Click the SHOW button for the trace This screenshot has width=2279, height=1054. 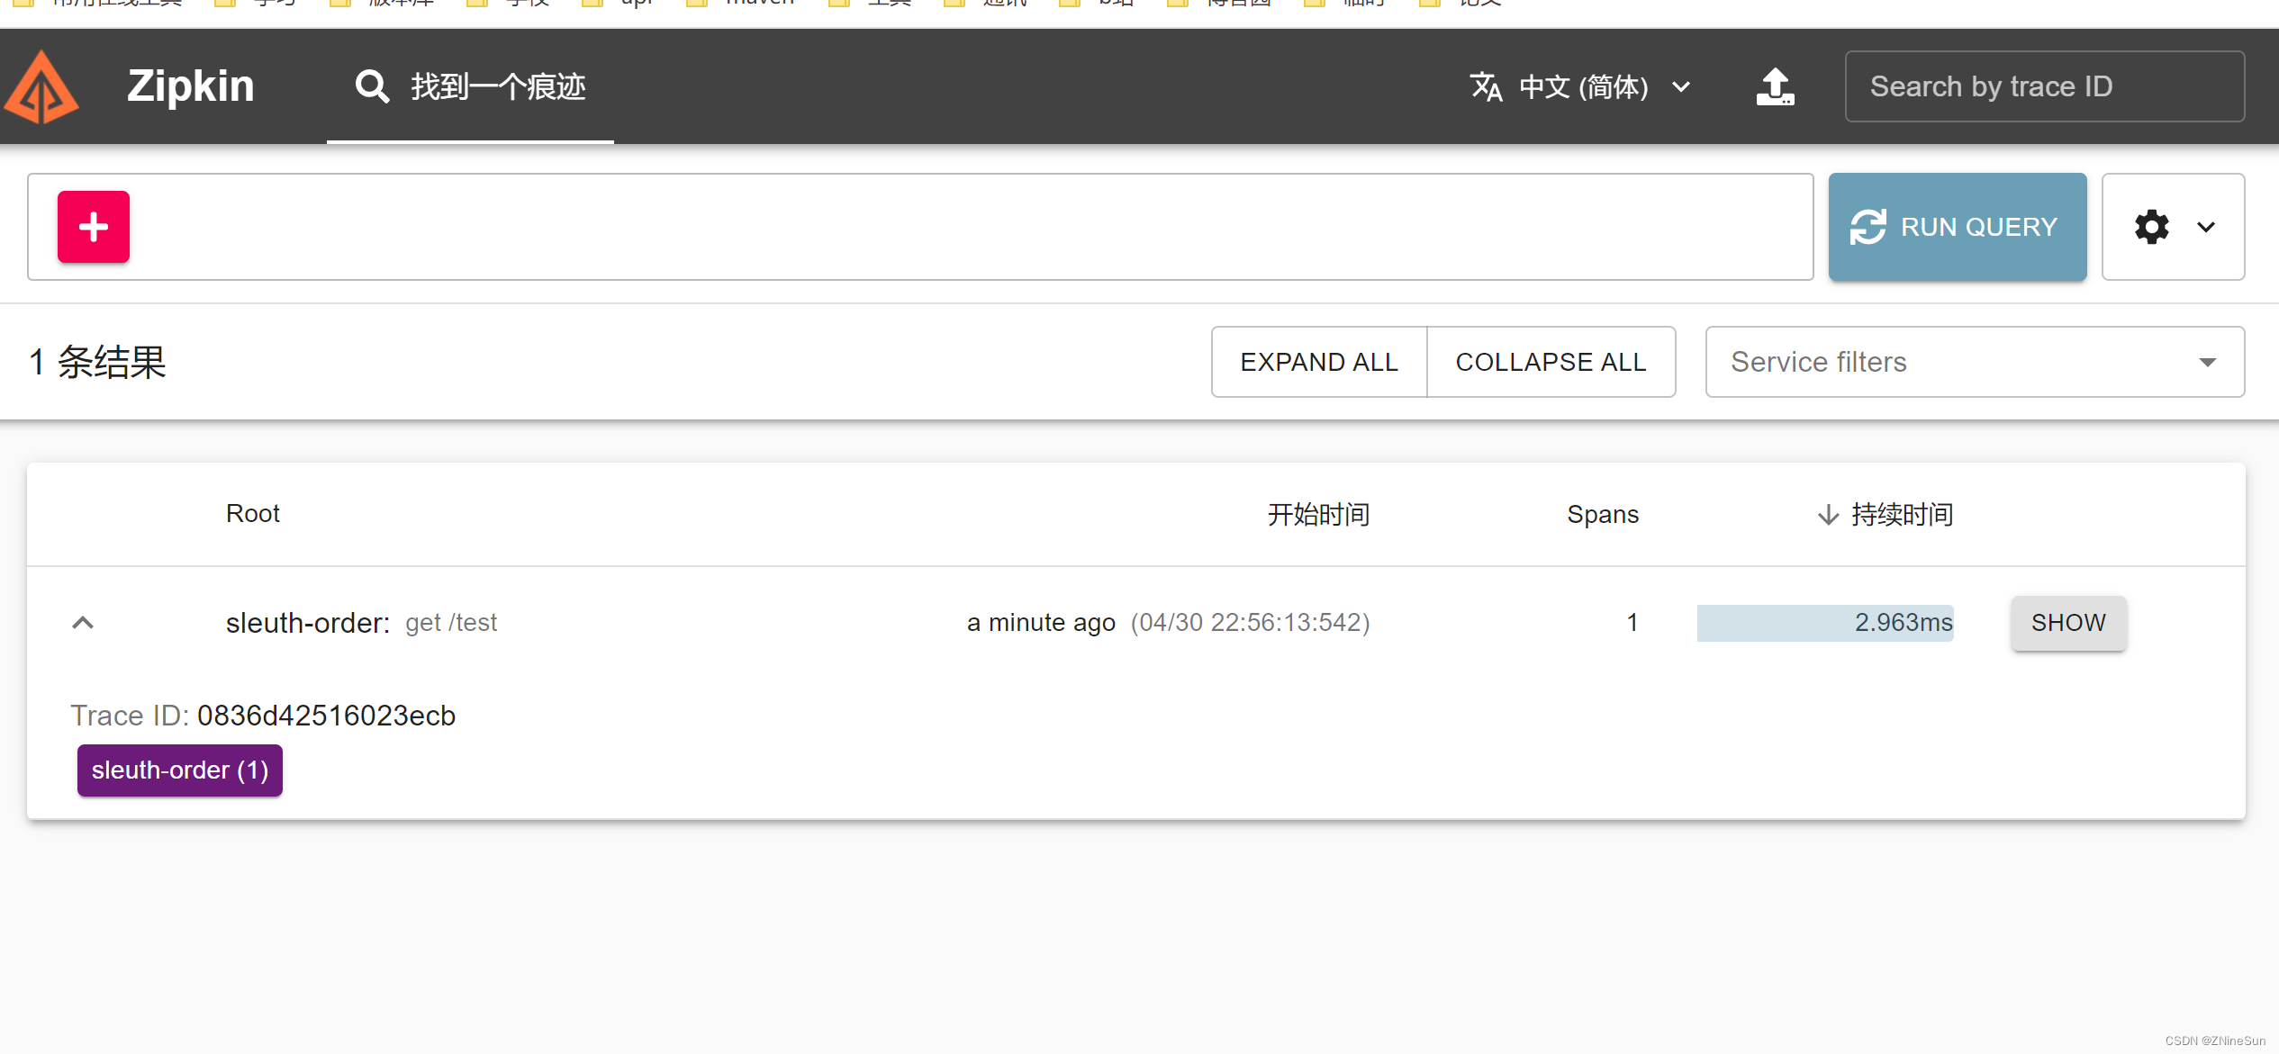(2067, 622)
